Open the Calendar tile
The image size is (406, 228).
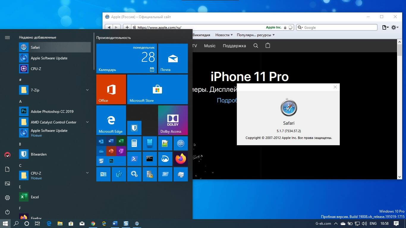(127, 58)
